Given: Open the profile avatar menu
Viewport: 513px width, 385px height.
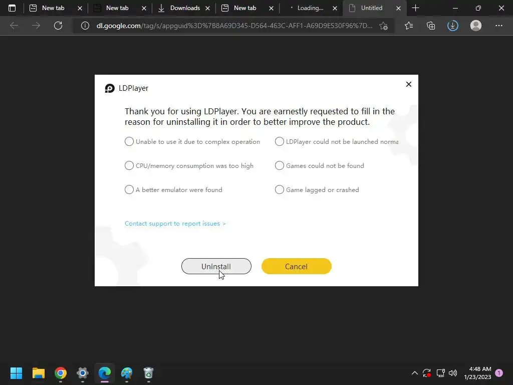Looking at the screenshot, I should pos(476,26).
